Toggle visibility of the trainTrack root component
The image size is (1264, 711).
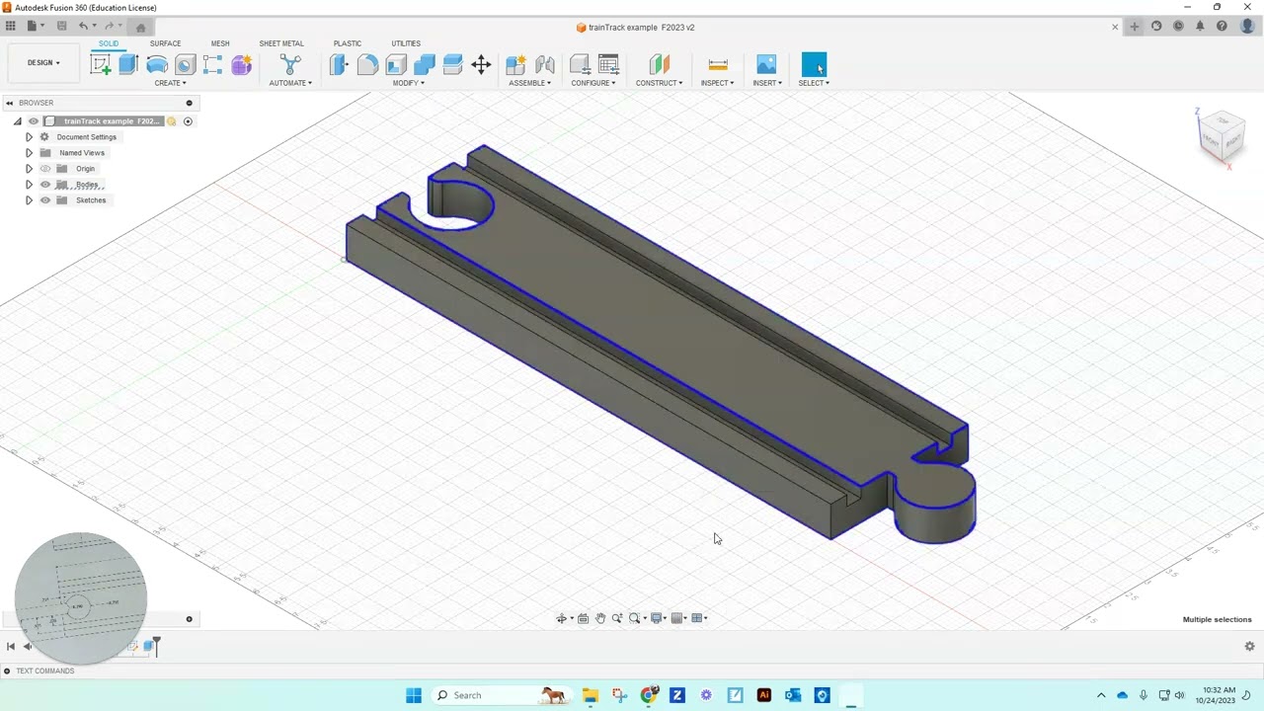click(34, 121)
